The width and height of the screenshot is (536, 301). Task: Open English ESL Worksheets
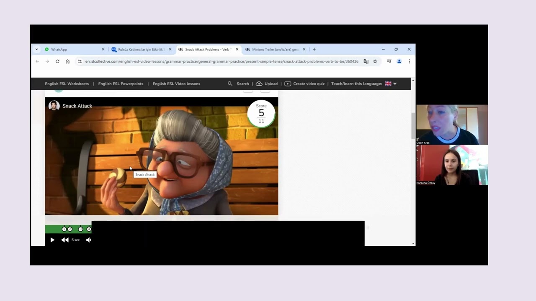pyautogui.click(x=67, y=84)
